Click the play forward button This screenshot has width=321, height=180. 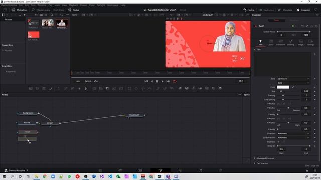[x=163, y=81]
